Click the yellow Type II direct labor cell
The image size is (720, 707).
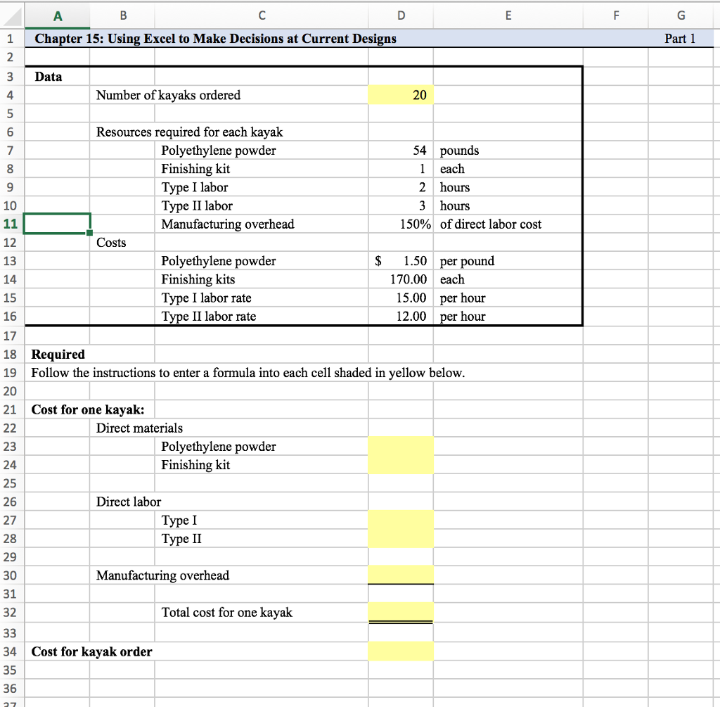pyautogui.click(x=401, y=539)
